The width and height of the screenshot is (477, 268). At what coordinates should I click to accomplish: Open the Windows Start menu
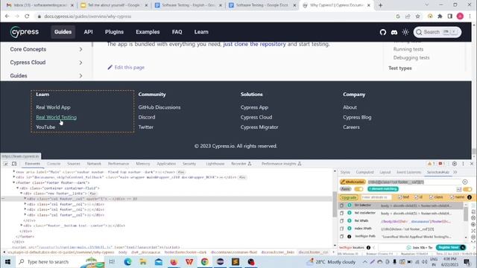click(7, 261)
